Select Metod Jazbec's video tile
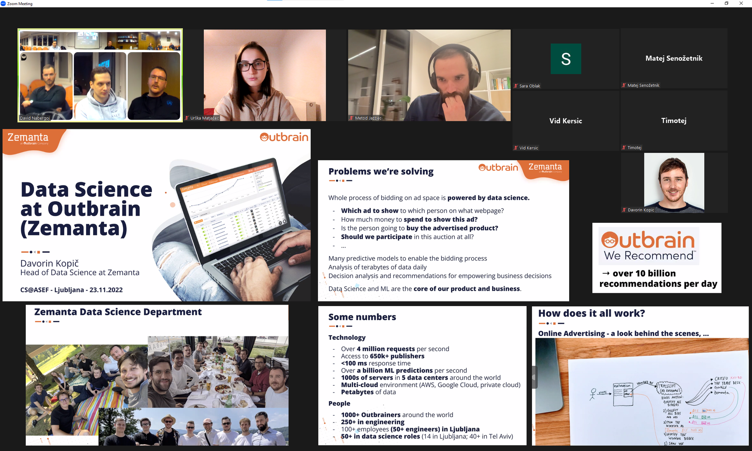 click(429, 75)
